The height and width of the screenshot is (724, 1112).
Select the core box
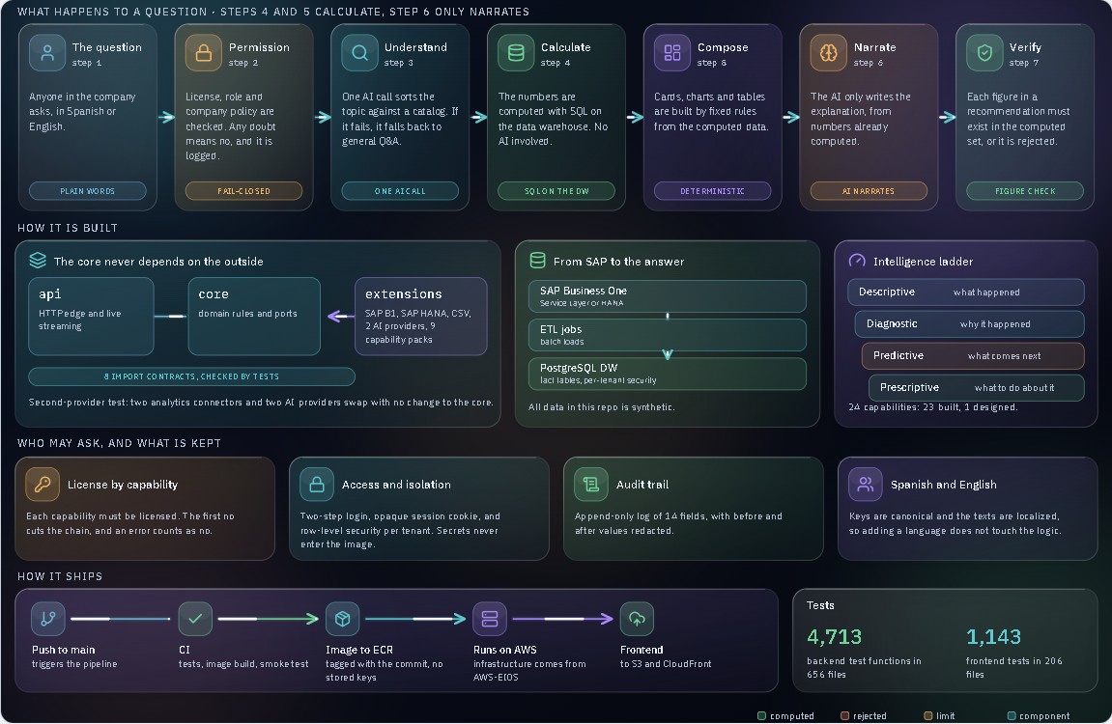(254, 316)
